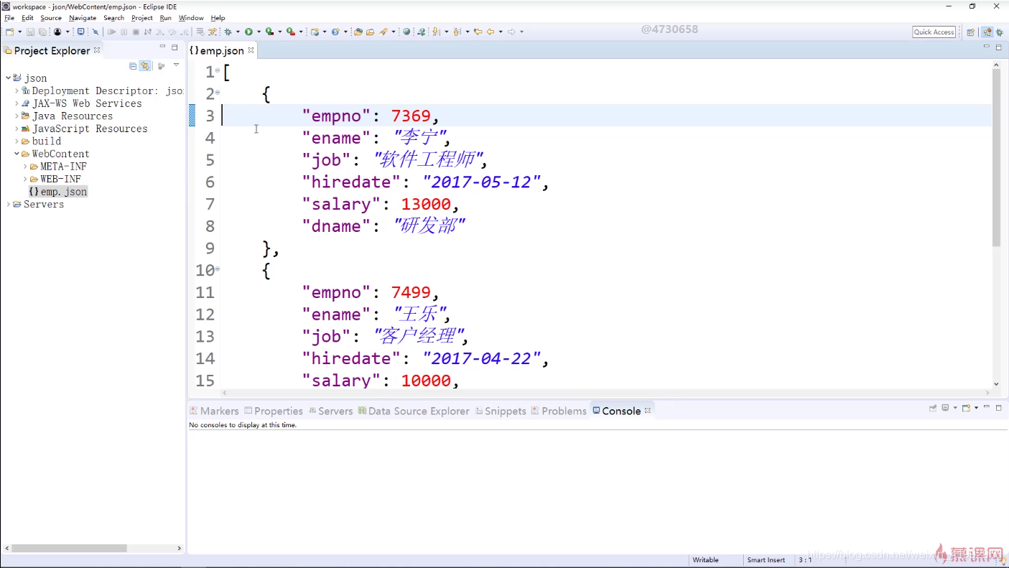Open the Run button dropdown arrow
Screen dimensions: 1009x568
pyautogui.click(x=259, y=32)
